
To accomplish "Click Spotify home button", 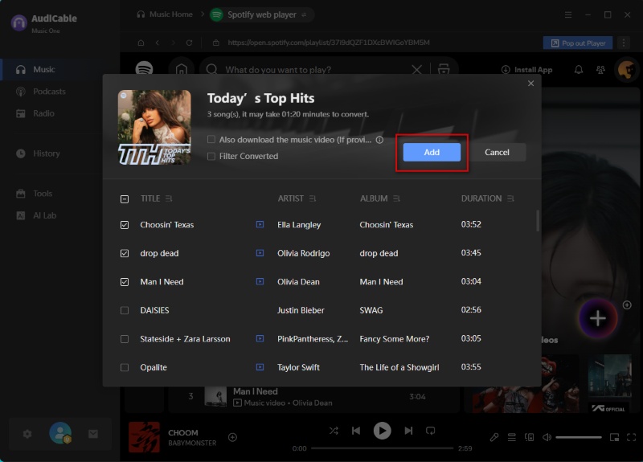I will click(182, 69).
